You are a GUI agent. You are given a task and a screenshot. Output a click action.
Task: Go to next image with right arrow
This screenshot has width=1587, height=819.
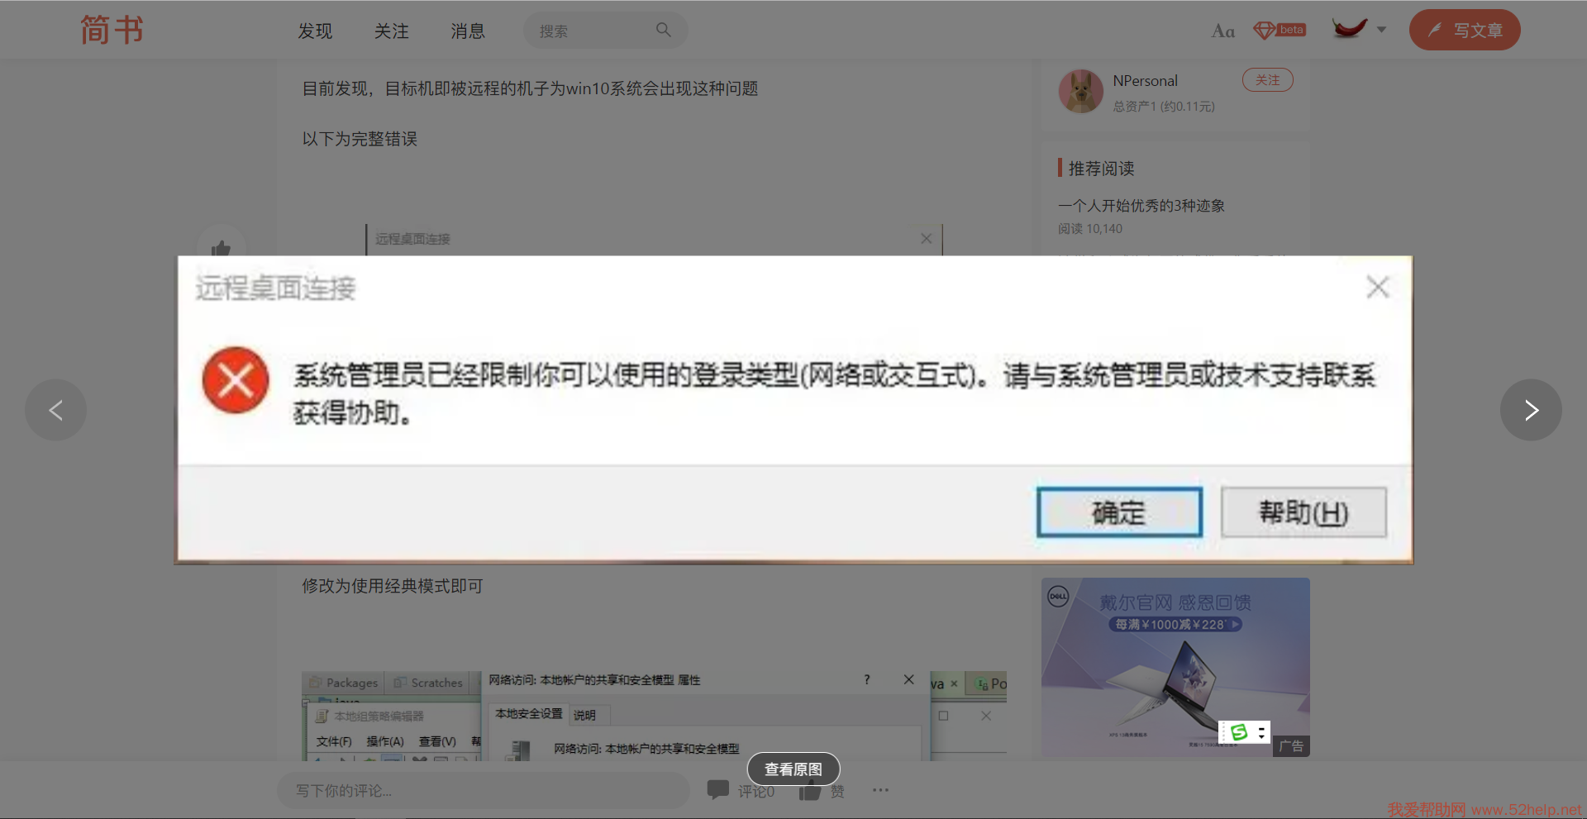point(1531,410)
